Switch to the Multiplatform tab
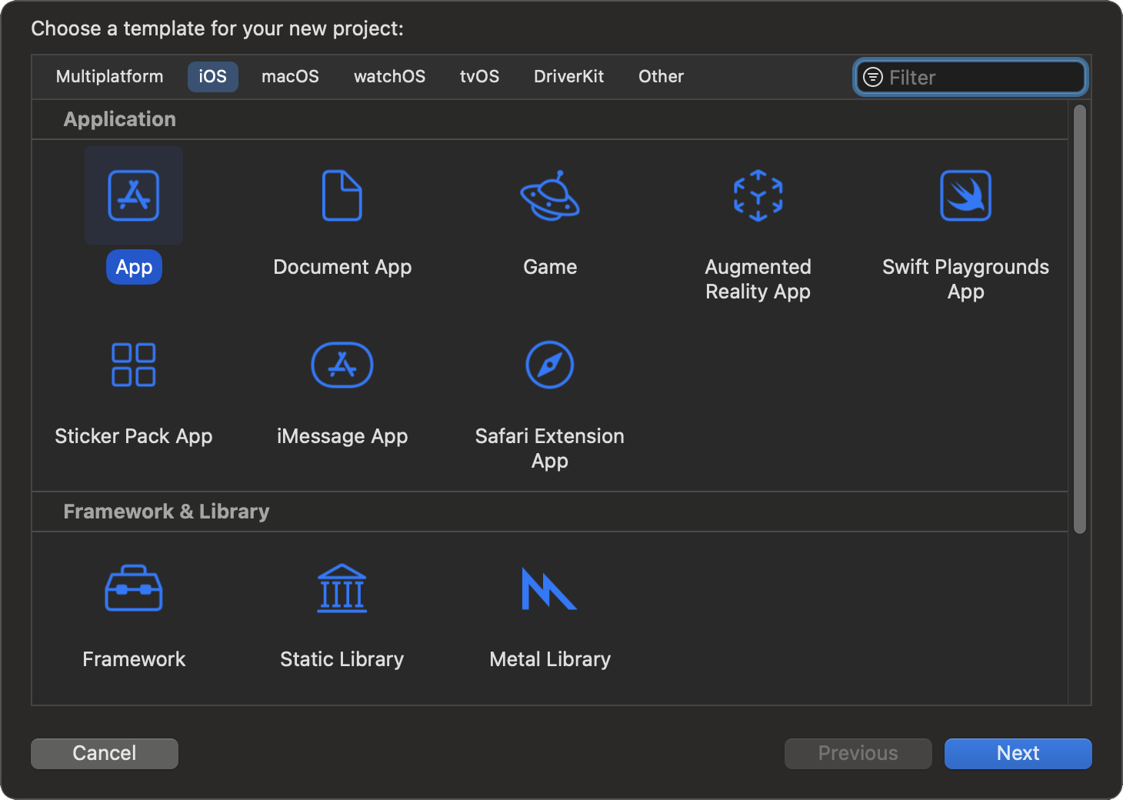Screen dimensions: 1123x800 pyautogui.click(x=110, y=77)
